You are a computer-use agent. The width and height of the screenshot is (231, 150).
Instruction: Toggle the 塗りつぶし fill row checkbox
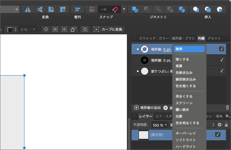coord(222,71)
